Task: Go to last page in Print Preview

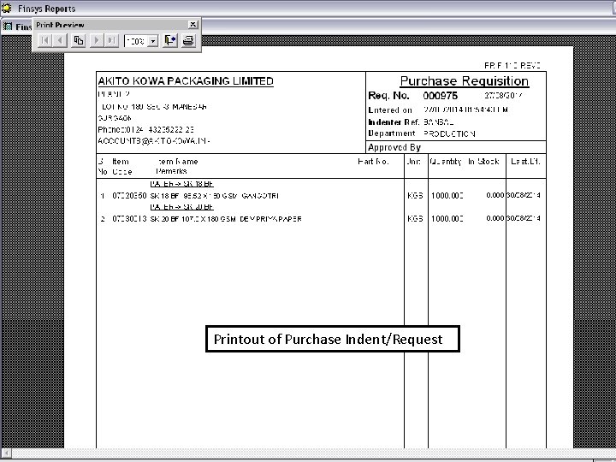Action: click(111, 40)
